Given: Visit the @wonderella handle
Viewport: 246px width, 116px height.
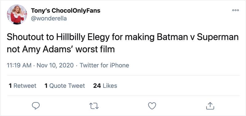Looking at the screenshot, I should point(49,19).
